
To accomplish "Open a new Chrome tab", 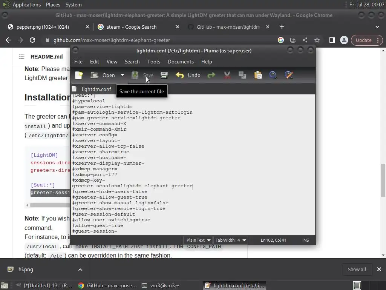I will tap(282, 27).
